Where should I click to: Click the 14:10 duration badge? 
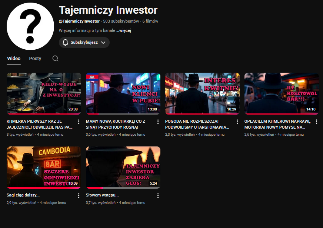[311, 109]
